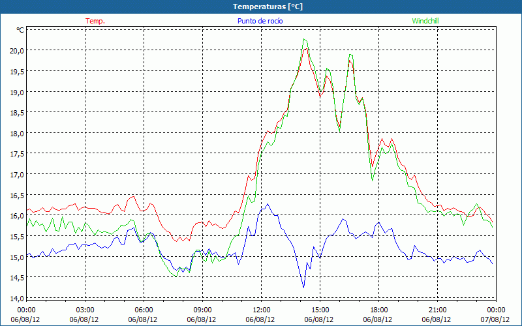This screenshot has width=522, height=326.
Task: Click the "15,0" y-axis value
Action: click(x=18, y=257)
